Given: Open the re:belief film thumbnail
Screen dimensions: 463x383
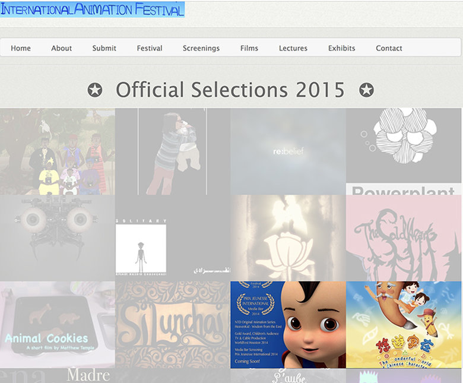Looking at the screenshot, I should pos(288,151).
